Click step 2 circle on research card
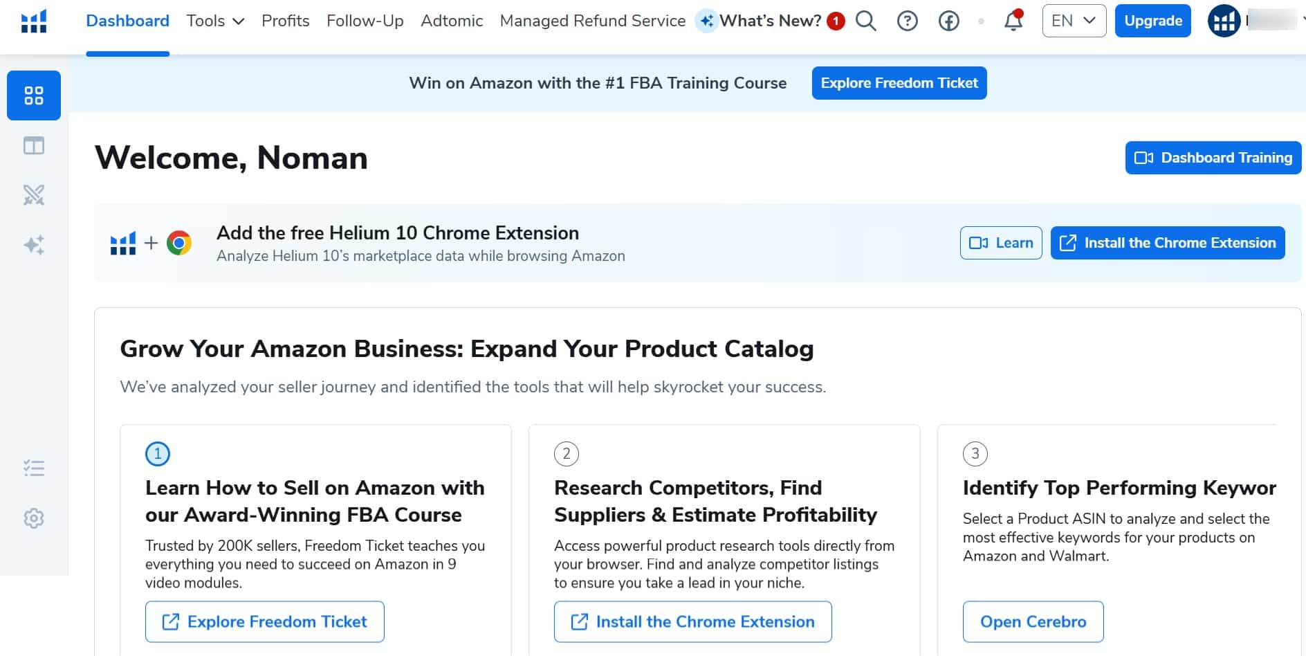The image size is (1306, 656). click(x=567, y=454)
